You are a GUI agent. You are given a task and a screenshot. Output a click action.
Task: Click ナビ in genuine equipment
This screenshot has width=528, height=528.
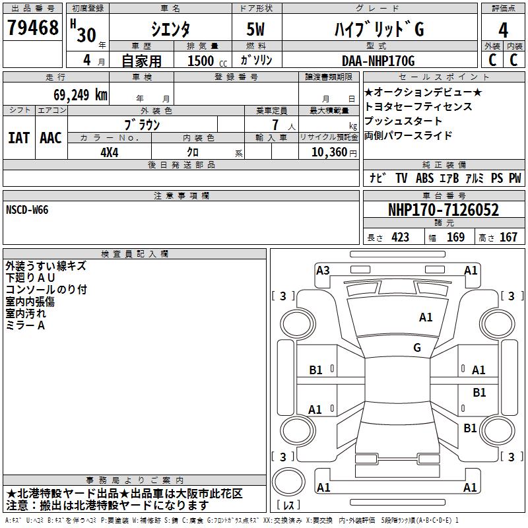click(378, 178)
